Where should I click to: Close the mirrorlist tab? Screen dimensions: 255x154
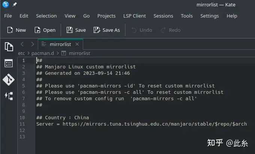pos(77,44)
